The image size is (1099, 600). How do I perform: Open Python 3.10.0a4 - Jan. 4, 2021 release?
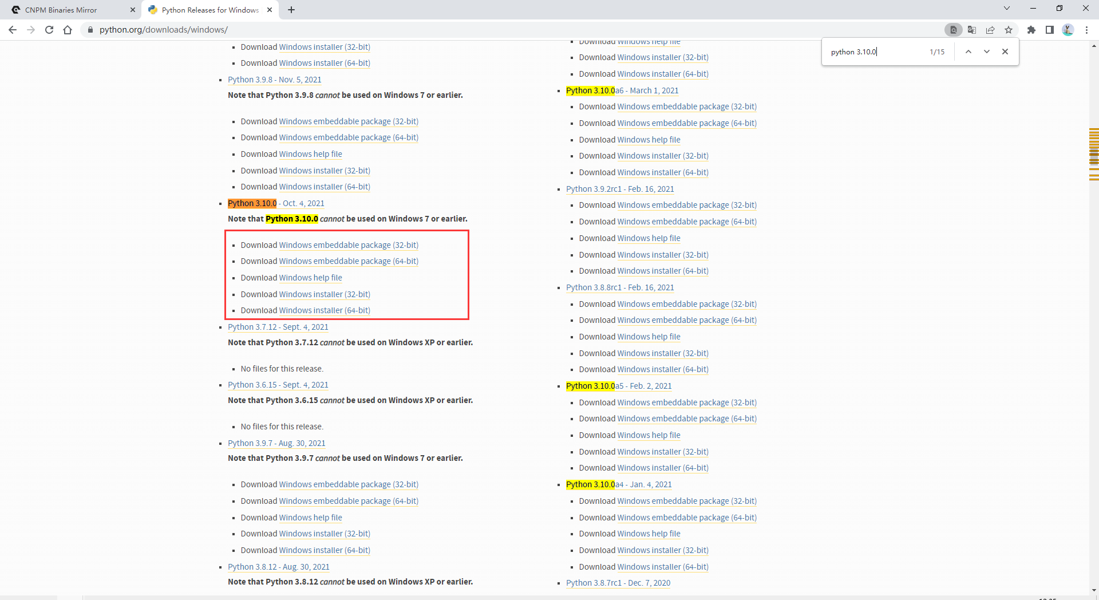[x=619, y=484]
